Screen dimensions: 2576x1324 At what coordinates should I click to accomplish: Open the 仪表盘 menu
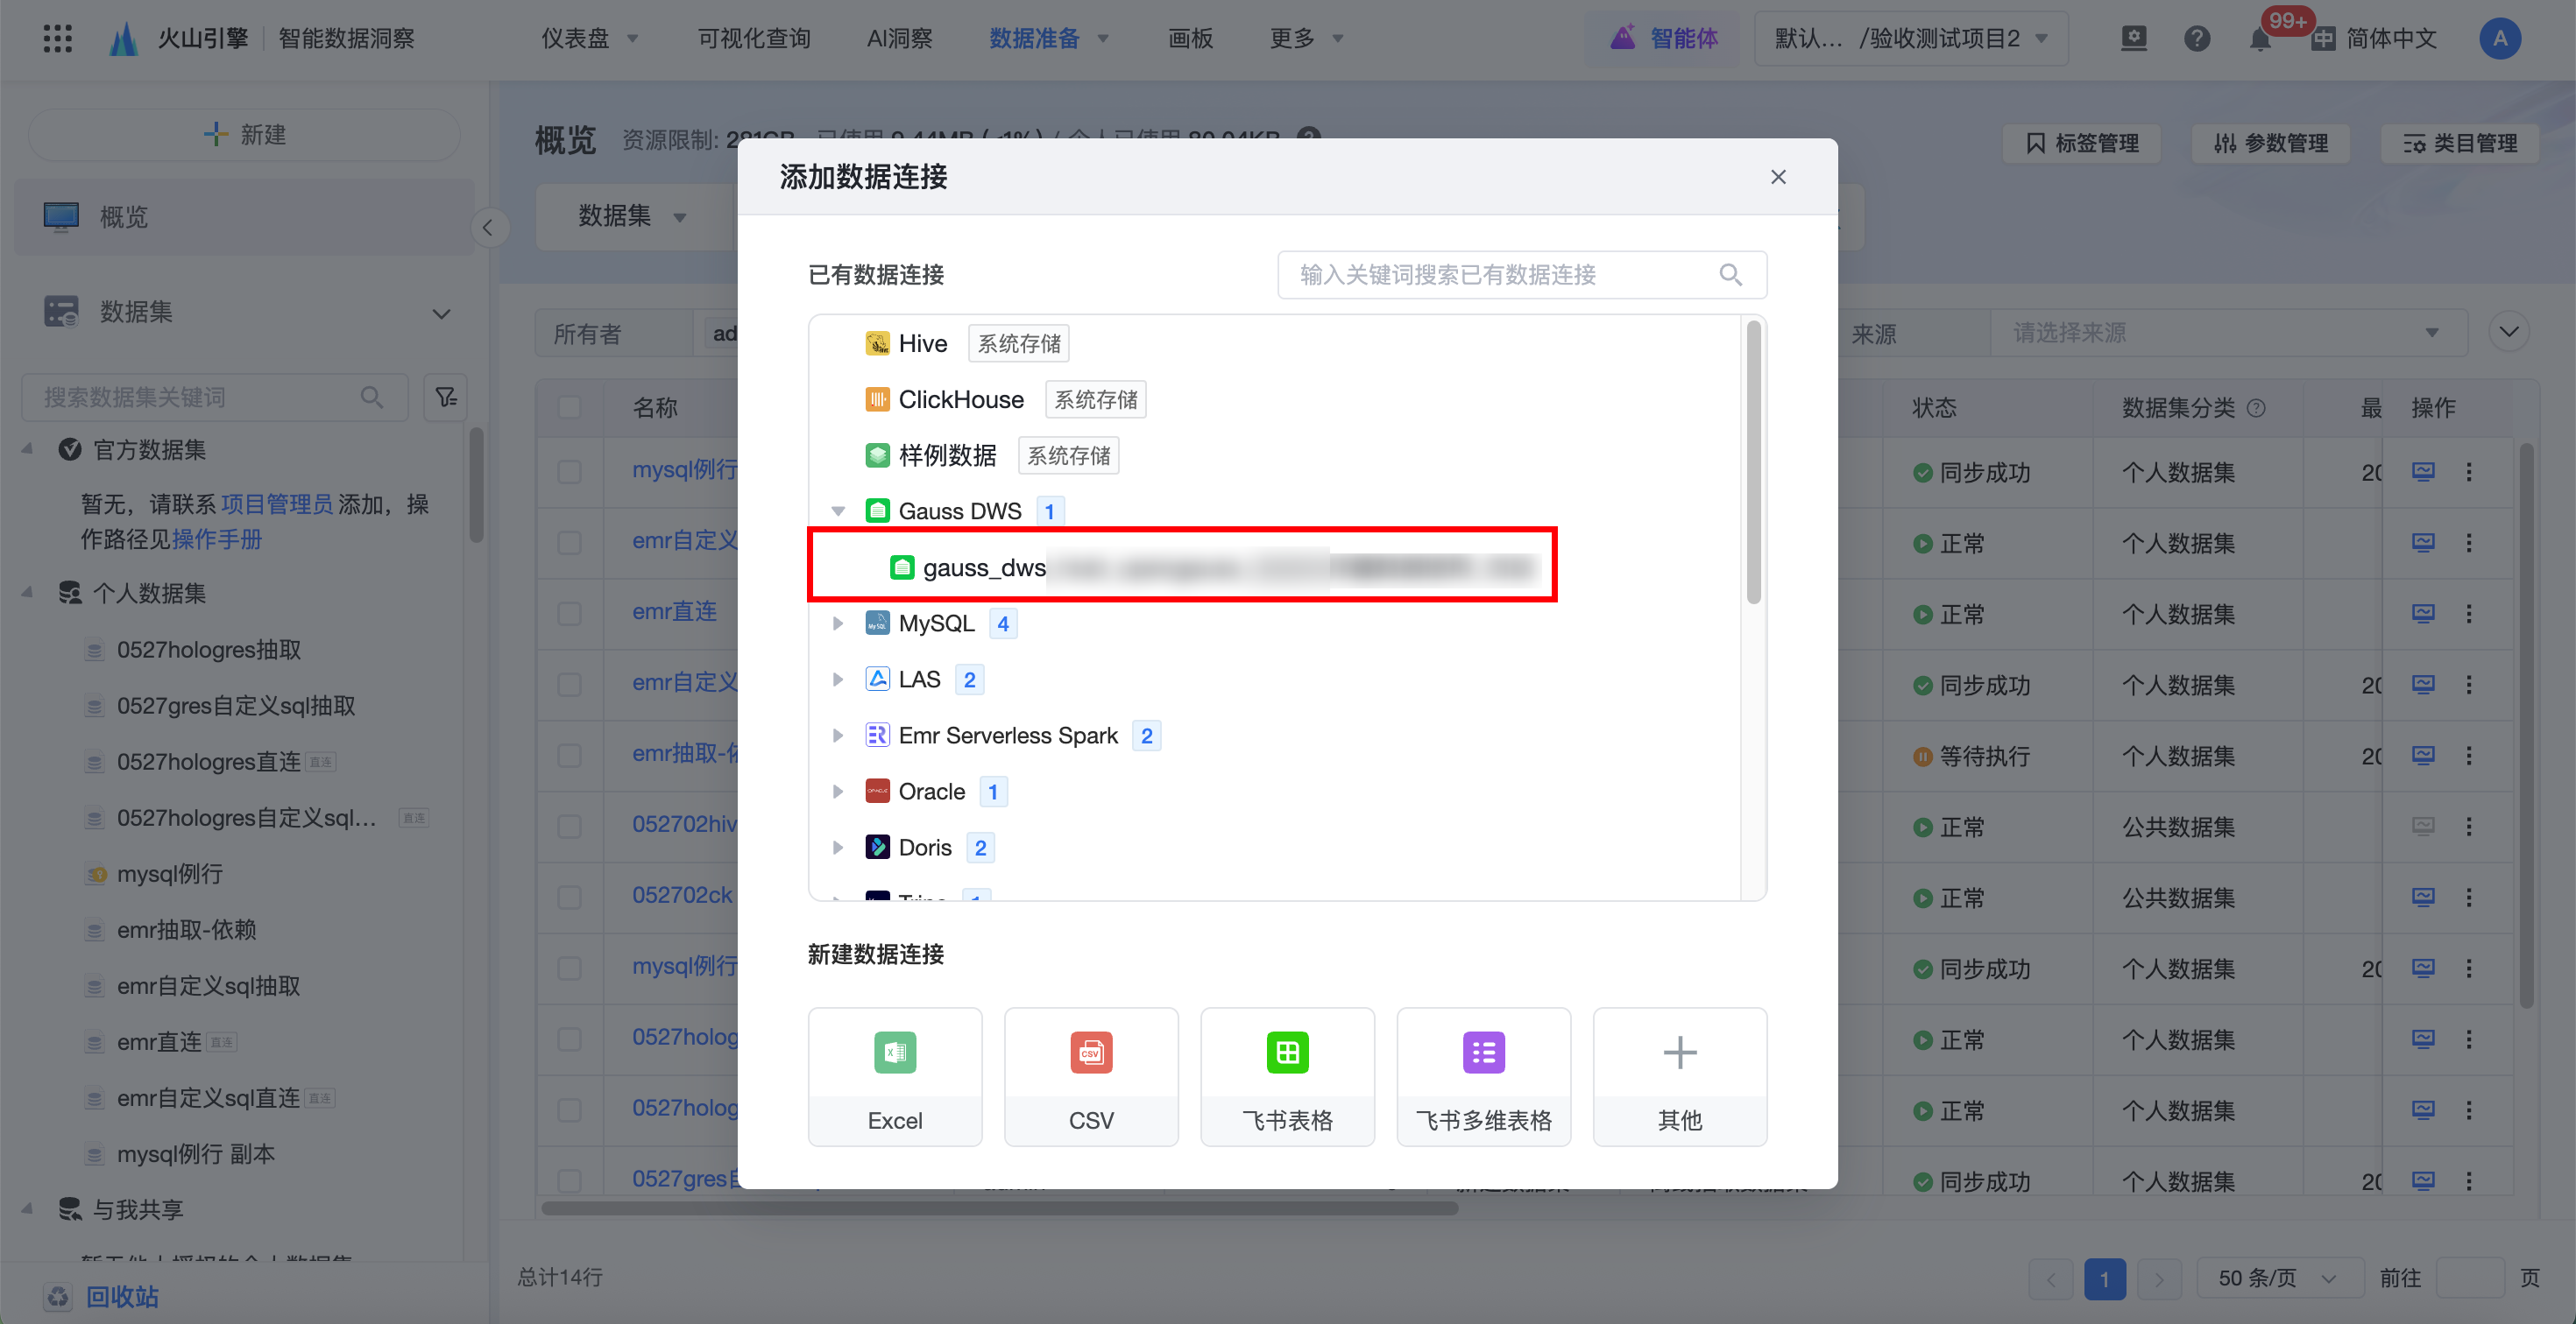pyautogui.click(x=588, y=38)
